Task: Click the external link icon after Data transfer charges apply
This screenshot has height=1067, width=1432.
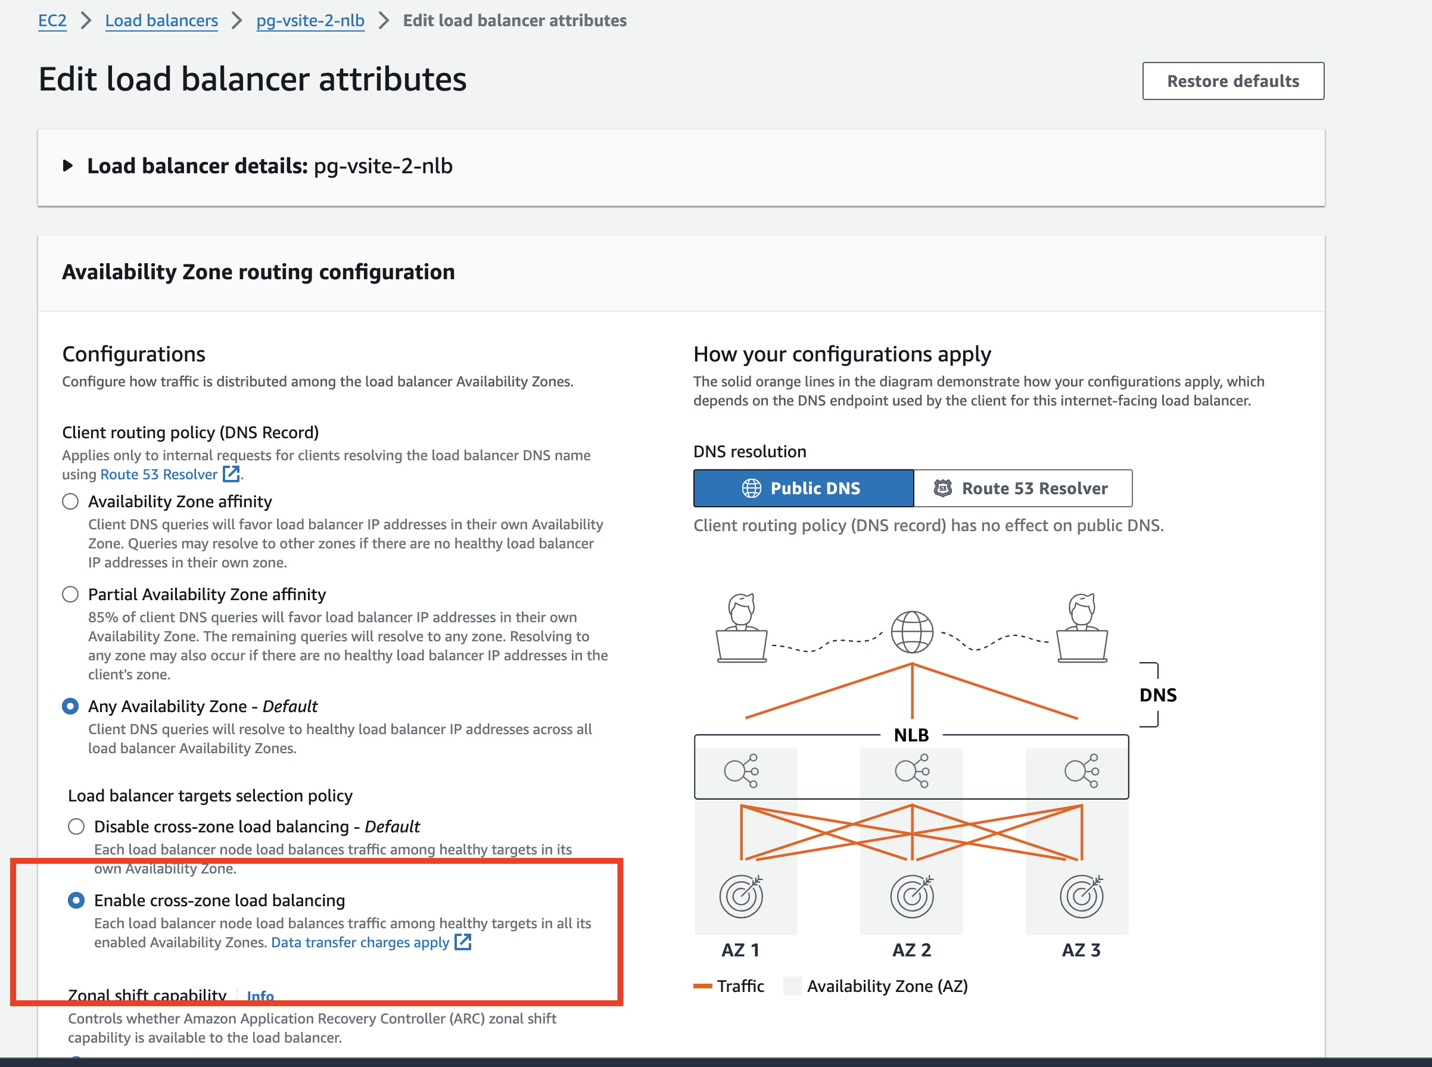Action: coord(463,943)
